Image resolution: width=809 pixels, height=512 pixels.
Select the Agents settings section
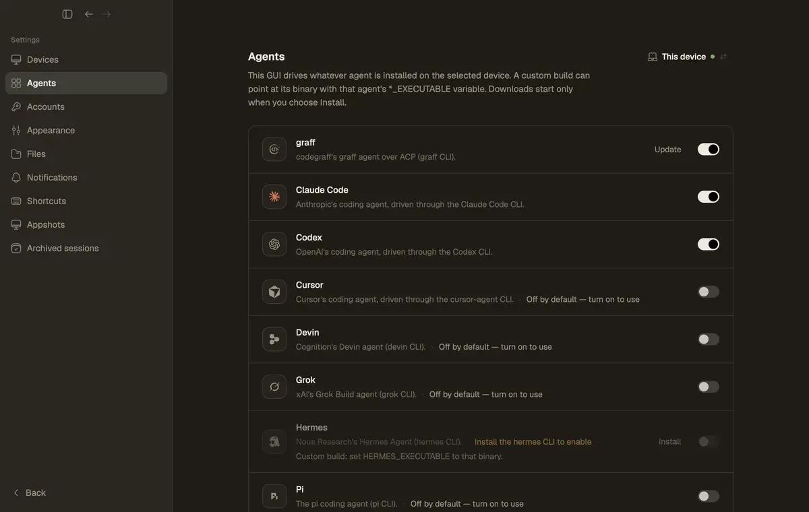coord(86,83)
